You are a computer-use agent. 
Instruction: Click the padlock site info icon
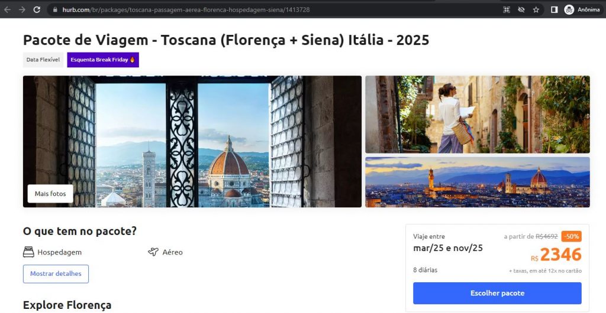coord(54,9)
